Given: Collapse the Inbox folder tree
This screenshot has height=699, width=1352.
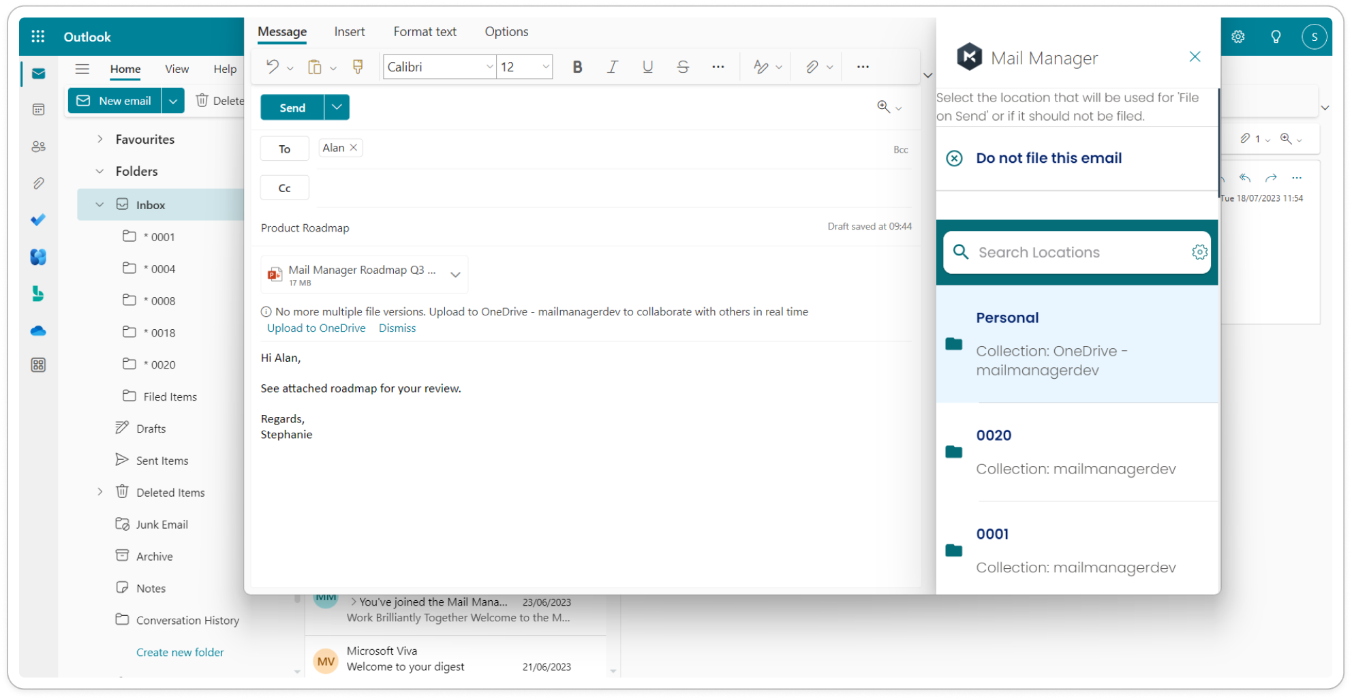Looking at the screenshot, I should click(x=100, y=204).
